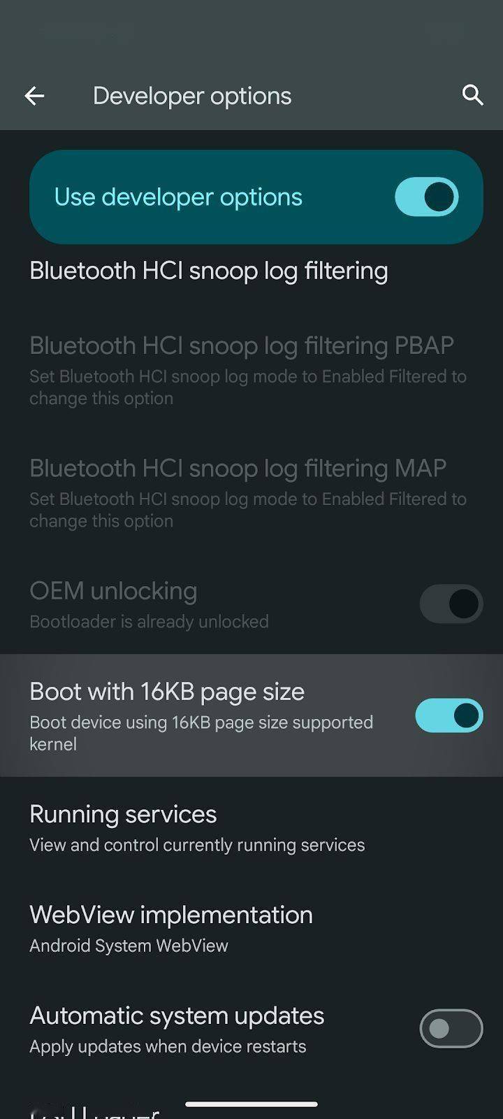503x1119 pixels.
Task: Tap the Android System WebView subtitle
Action: coord(129,946)
